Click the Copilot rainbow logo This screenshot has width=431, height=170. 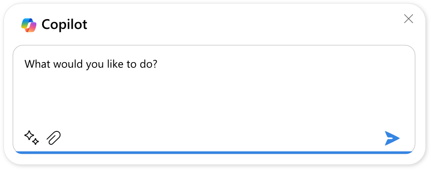click(29, 25)
